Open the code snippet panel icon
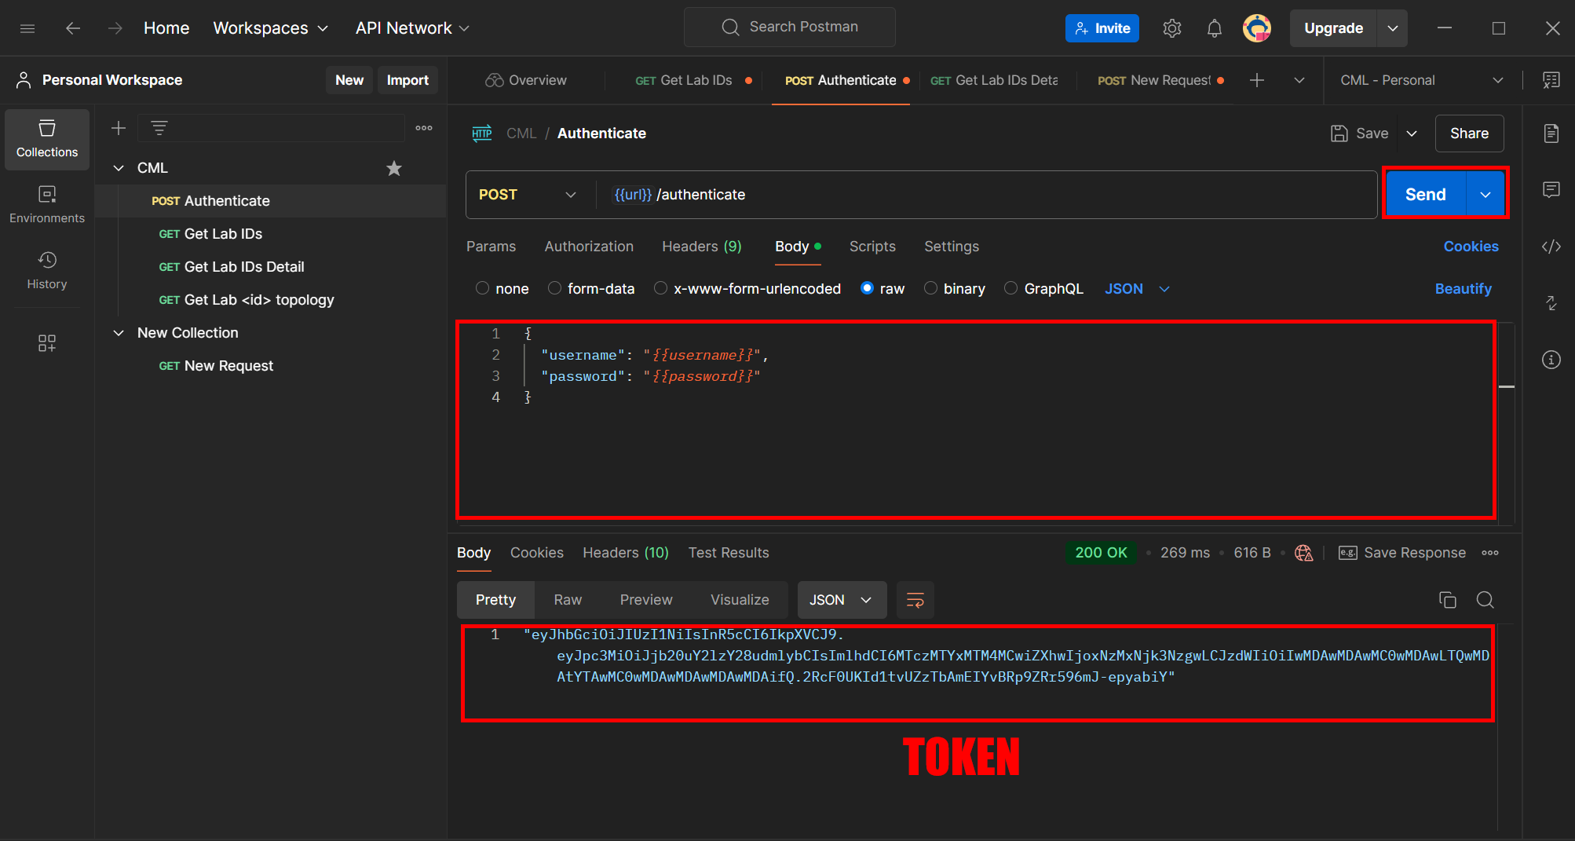1575x841 pixels. pyautogui.click(x=1551, y=247)
